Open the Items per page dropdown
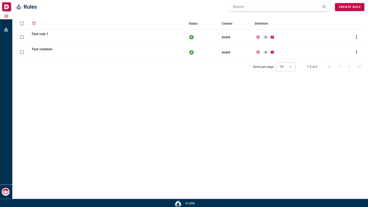 (286, 67)
